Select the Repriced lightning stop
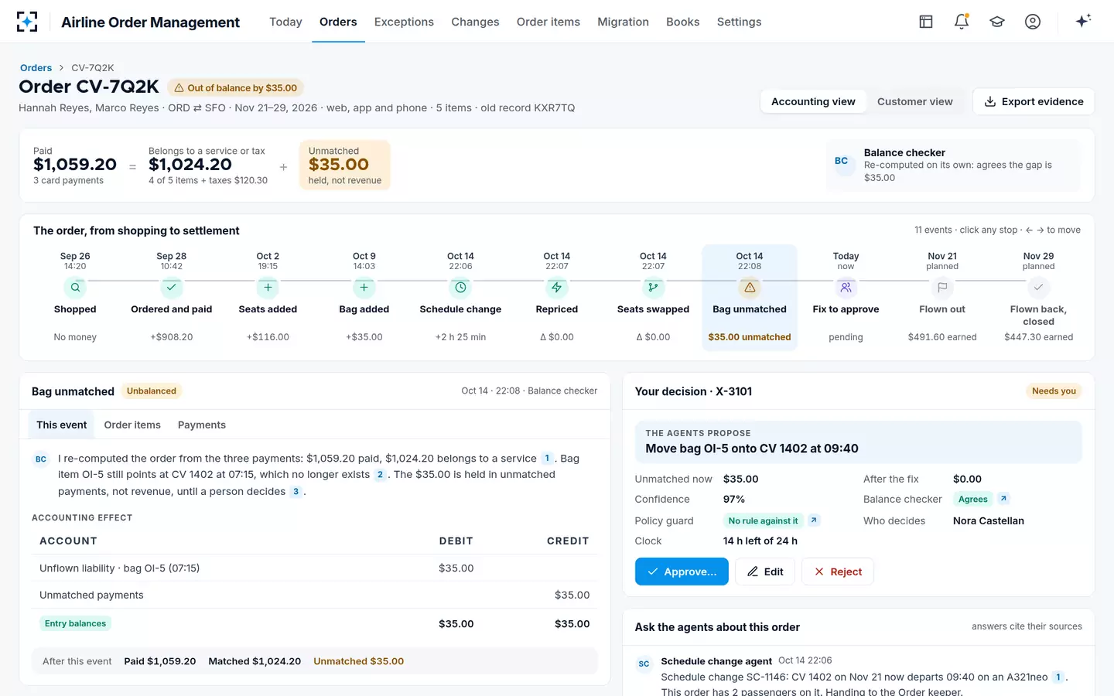Image resolution: width=1114 pixels, height=696 pixels. [x=556, y=287]
